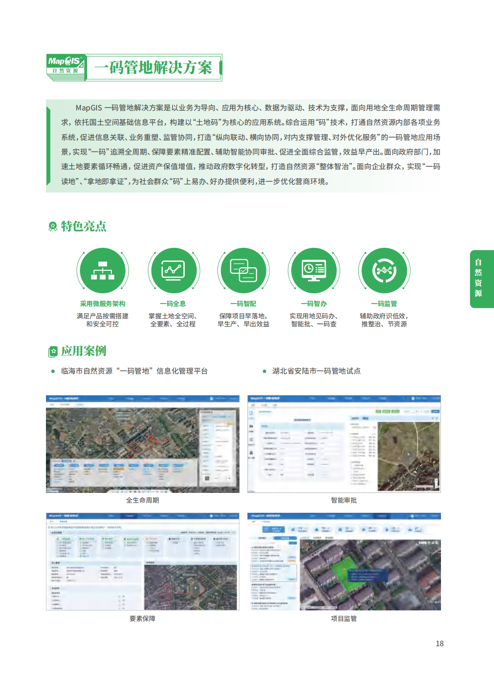View the 项目监管 screenshot thumbnail

344,561
